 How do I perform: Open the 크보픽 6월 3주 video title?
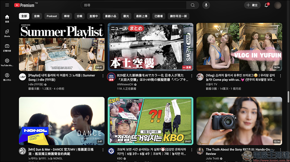tap(151, 152)
